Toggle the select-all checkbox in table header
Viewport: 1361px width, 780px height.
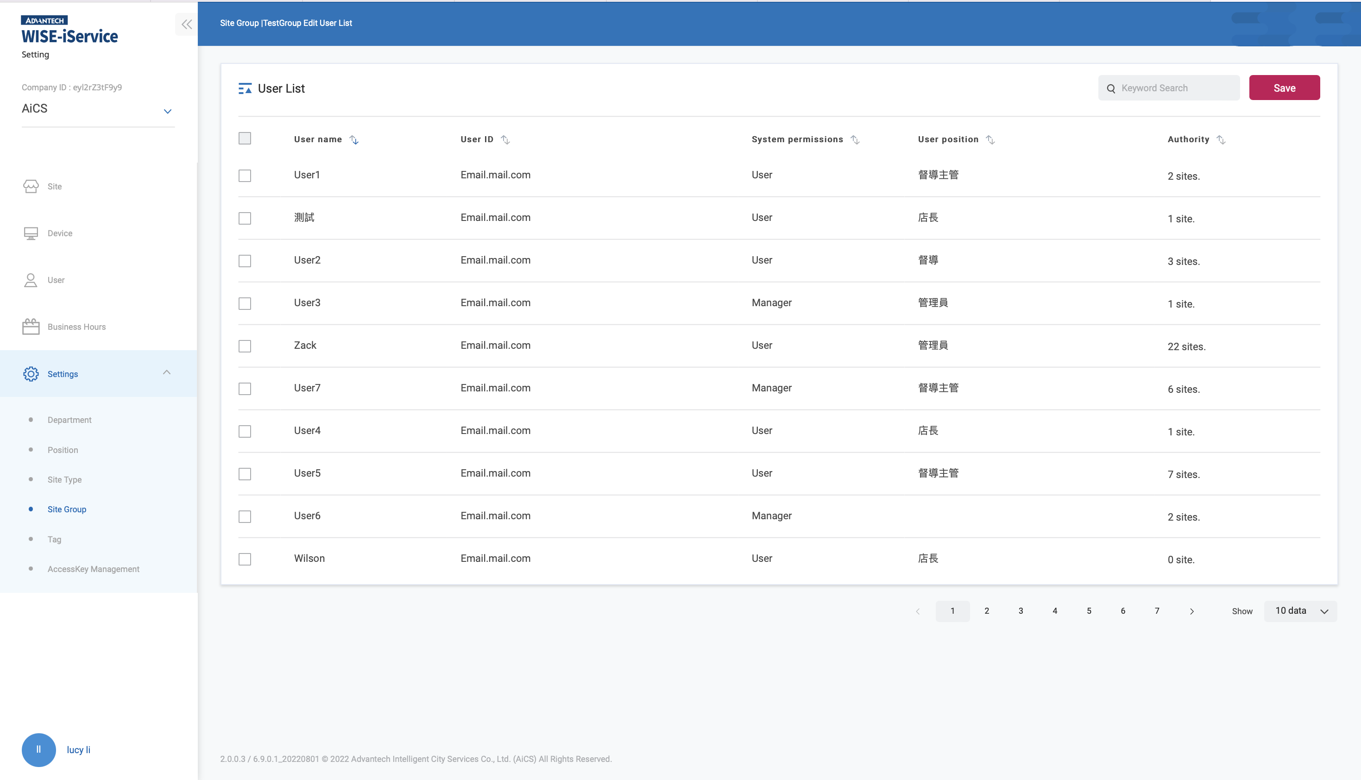tap(245, 138)
